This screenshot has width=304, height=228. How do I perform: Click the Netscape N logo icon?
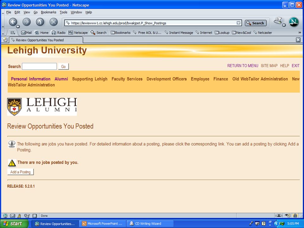pos(294,22)
